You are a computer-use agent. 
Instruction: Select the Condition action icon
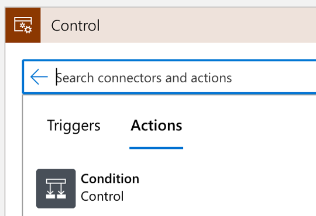tap(56, 189)
